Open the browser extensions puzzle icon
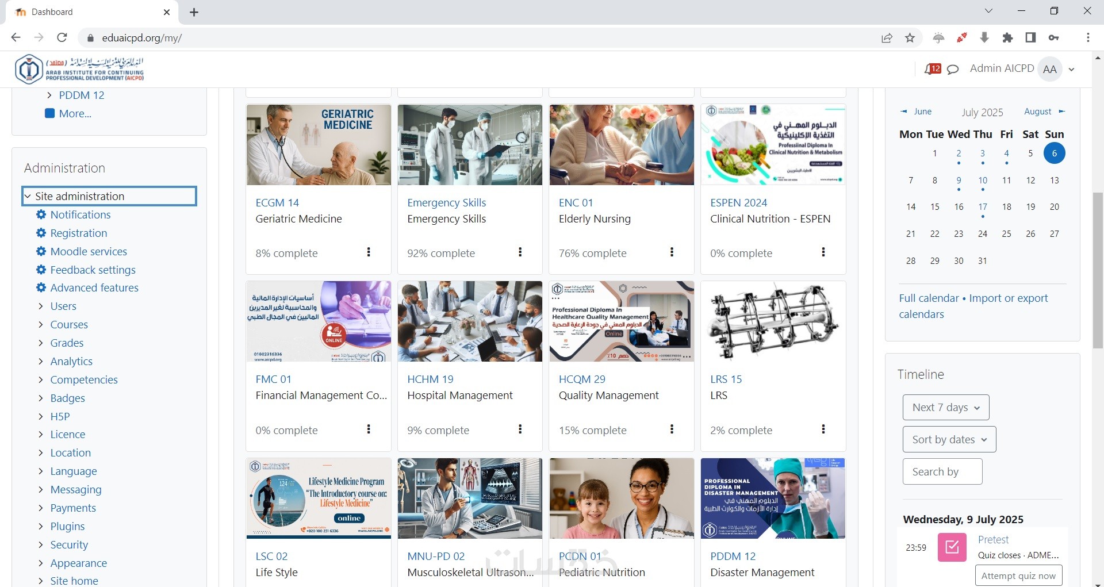The width and height of the screenshot is (1104, 587). click(1007, 38)
